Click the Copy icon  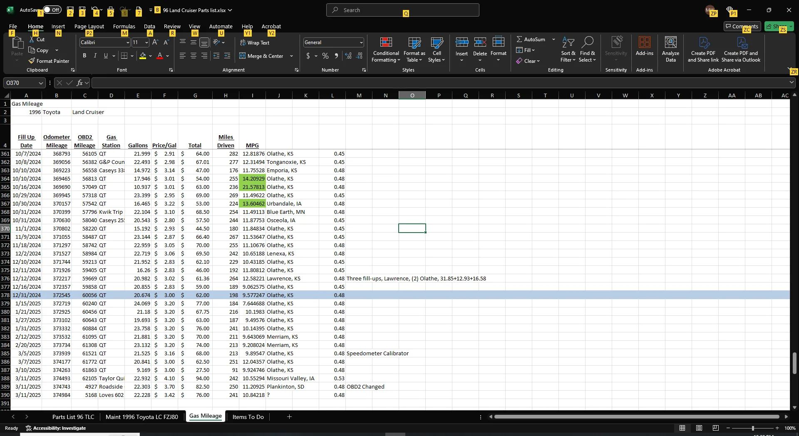click(x=32, y=50)
